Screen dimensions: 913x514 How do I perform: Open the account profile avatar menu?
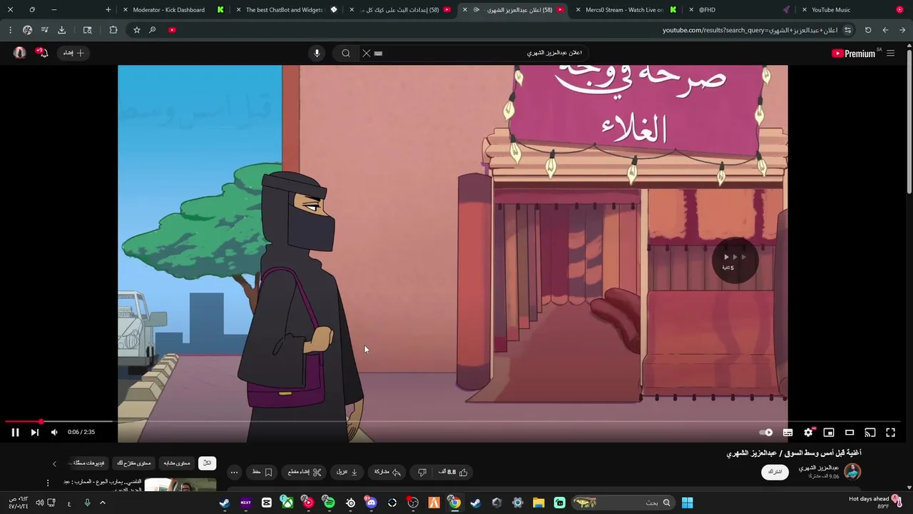pos(19,53)
